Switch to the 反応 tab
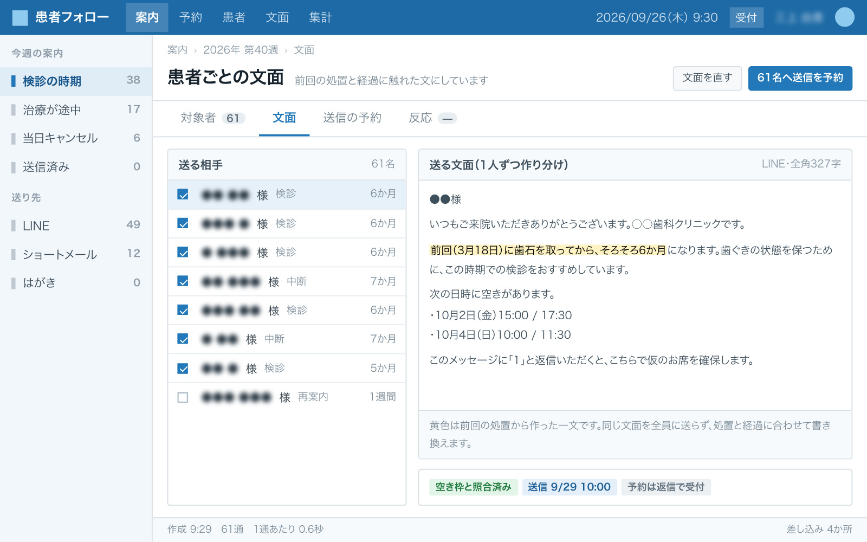Image resolution: width=867 pixels, height=542 pixels. pos(432,118)
